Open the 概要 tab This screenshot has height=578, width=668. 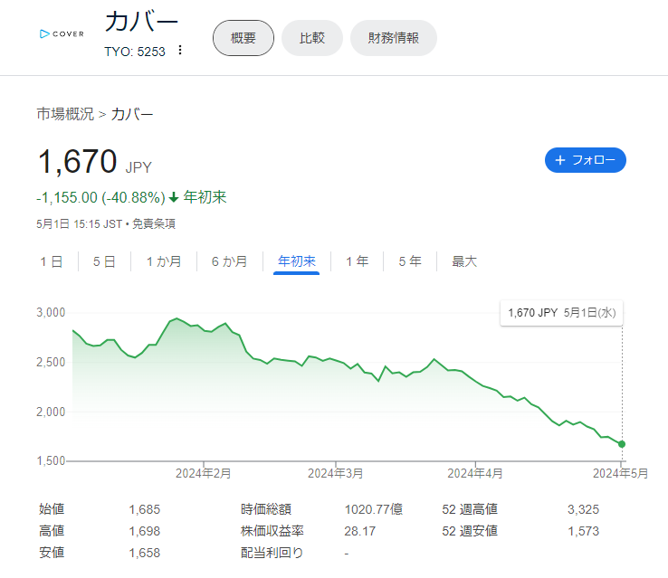(243, 38)
